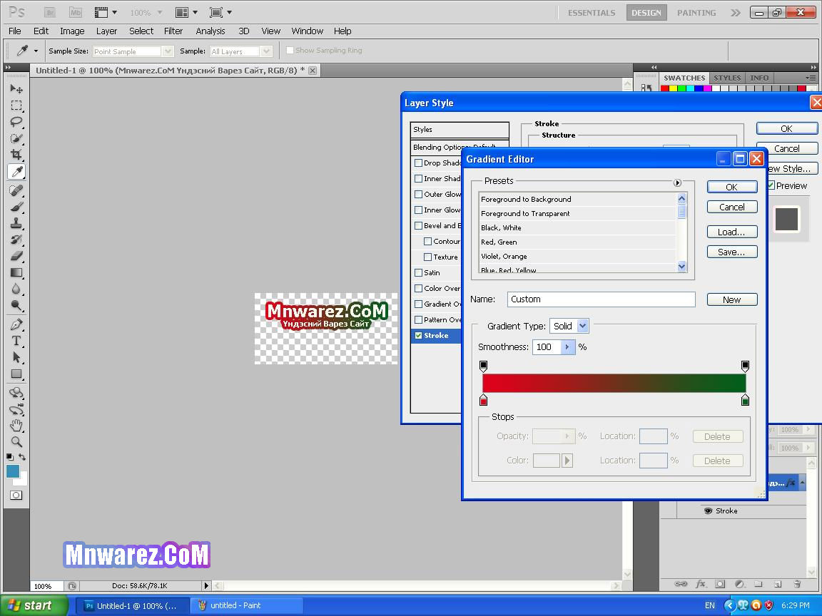
Task: Enable Color Overlay checkbox
Action: coord(418,289)
